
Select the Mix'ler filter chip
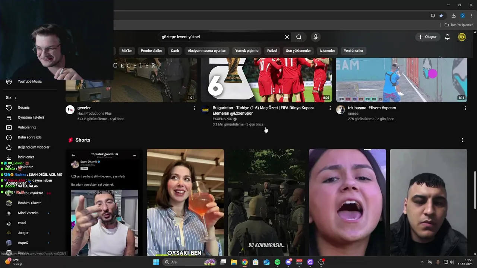click(x=127, y=51)
